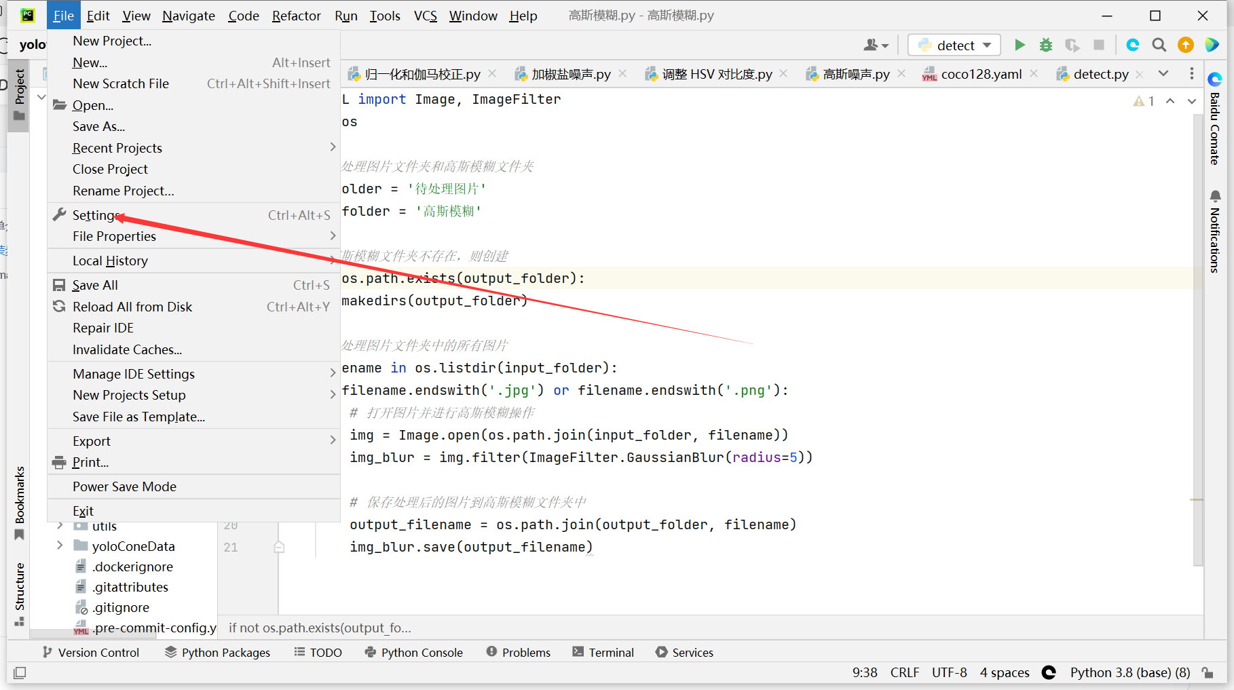Open the Services tool window

684,652
